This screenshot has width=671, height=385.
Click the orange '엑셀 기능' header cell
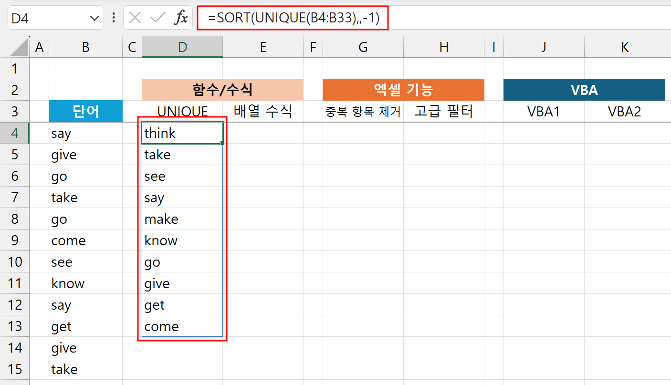click(x=403, y=89)
